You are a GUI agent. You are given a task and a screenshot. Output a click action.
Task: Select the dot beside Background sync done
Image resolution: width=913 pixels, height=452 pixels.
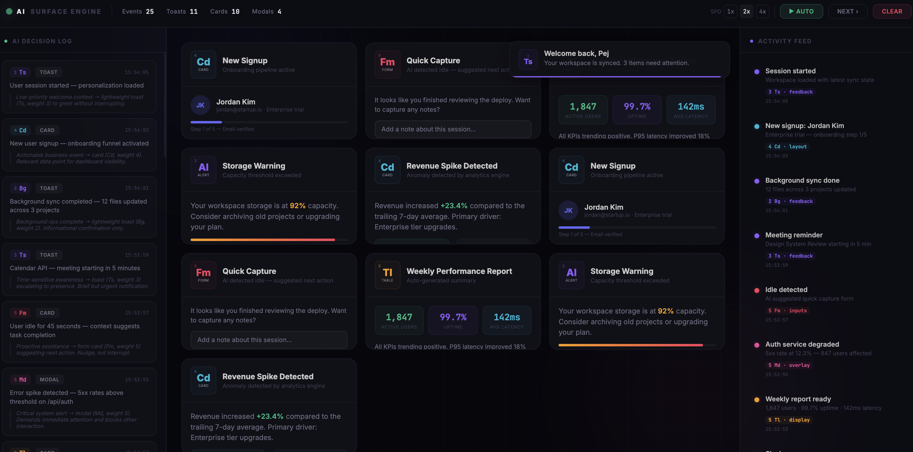(x=757, y=181)
